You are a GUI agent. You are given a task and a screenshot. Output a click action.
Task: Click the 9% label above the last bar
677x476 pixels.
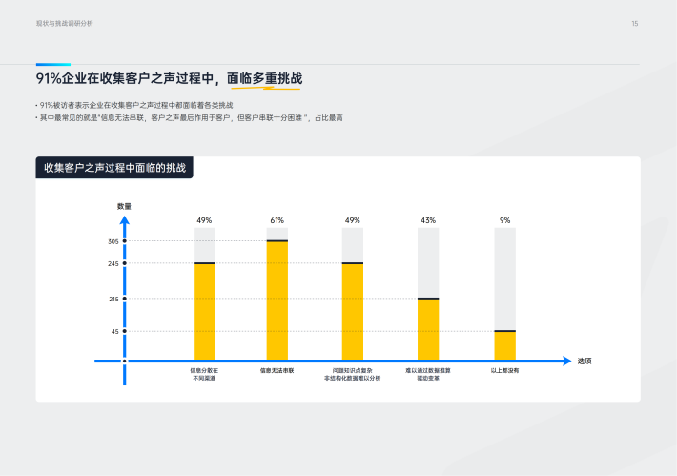coord(504,220)
